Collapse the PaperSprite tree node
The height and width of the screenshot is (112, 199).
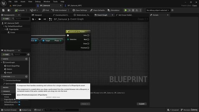click(x=5, y=30)
